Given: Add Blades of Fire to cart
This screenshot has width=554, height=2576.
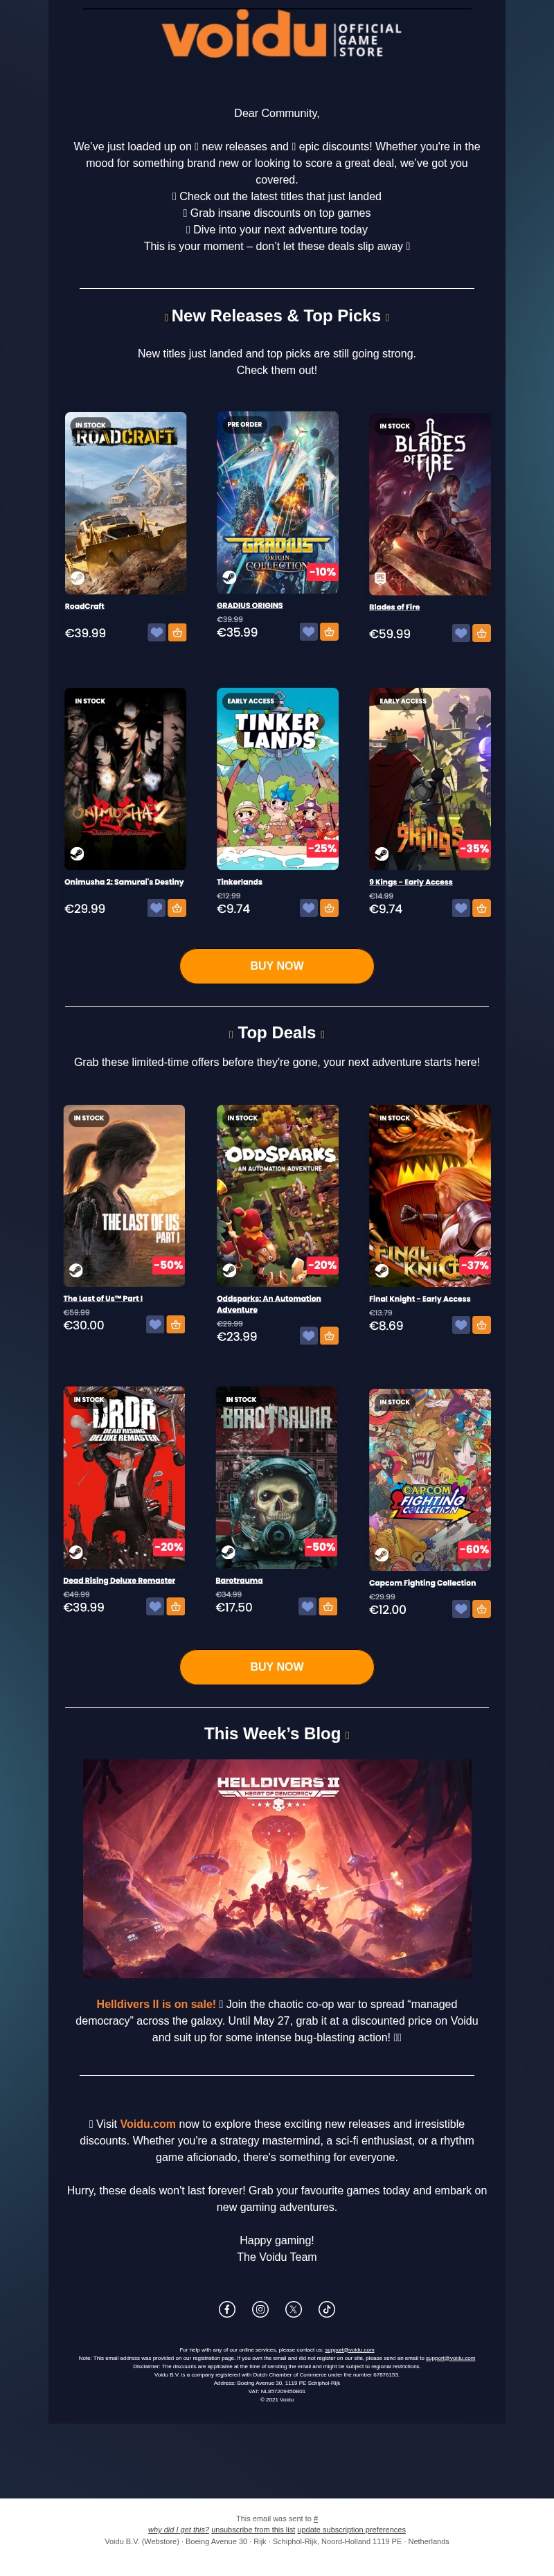Looking at the screenshot, I should (482, 633).
